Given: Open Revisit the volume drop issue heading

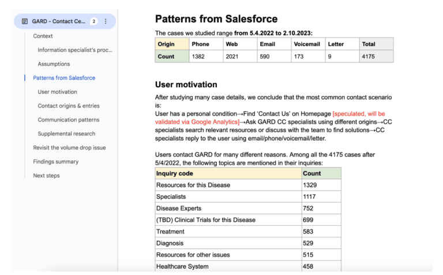Looking at the screenshot, I should pos(69,148).
